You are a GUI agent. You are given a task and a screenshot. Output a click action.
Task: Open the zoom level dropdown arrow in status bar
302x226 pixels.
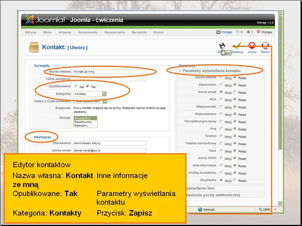coord(276,209)
